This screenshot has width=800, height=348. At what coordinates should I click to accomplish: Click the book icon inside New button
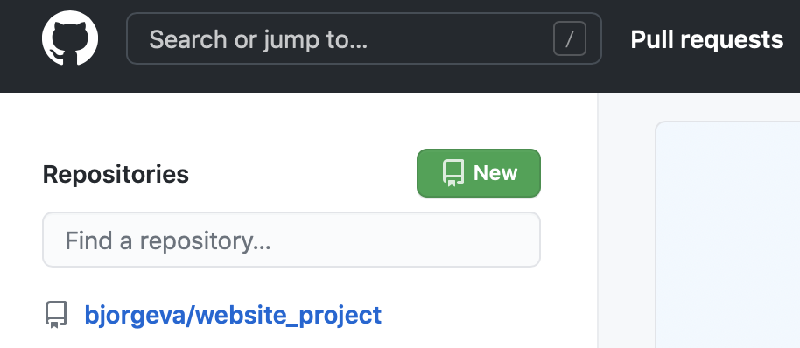pyautogui.click(x=453, y=173)
